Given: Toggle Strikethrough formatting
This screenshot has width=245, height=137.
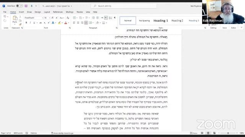Looking at the screenshot, I should click(x=41, y=23).
